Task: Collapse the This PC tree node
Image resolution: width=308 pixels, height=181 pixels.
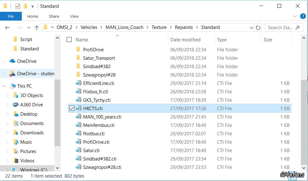Action: 4,86
